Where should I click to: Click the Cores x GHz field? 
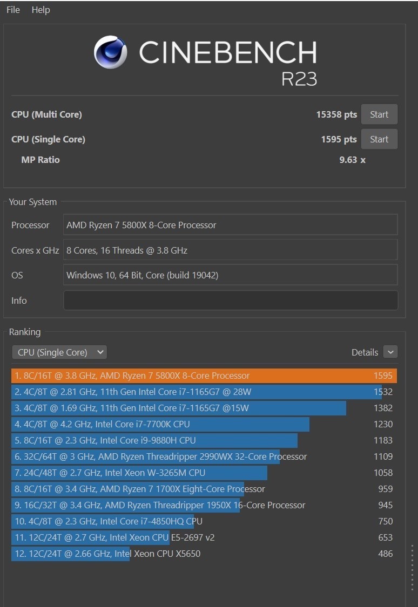tap(230, 250)
